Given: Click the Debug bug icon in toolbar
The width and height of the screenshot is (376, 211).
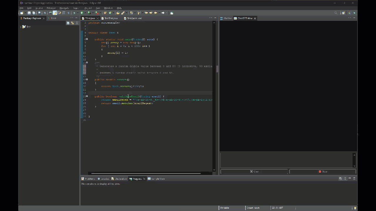Looking at the screenshot, I should pyautogui.click(x=74, y=13).
